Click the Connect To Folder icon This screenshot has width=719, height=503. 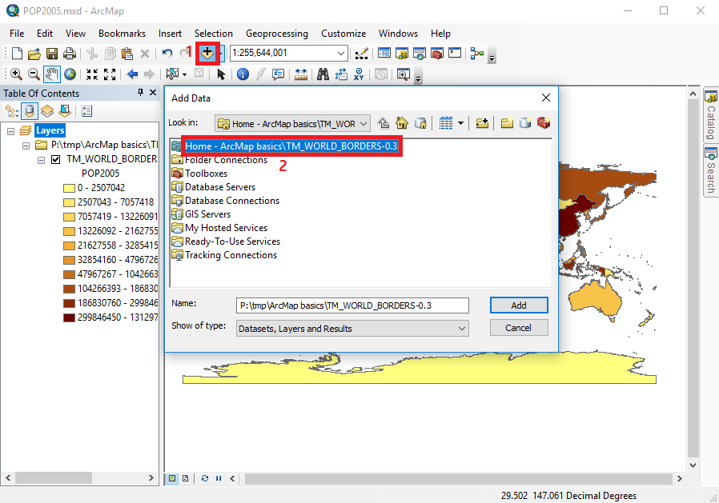[484, 123]
